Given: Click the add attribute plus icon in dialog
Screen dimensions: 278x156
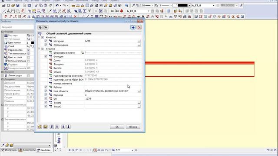Looking at the screenshot, I should click(133, 27).
